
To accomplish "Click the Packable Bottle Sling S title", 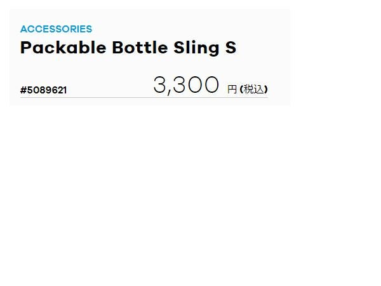I will coord(128,48).
